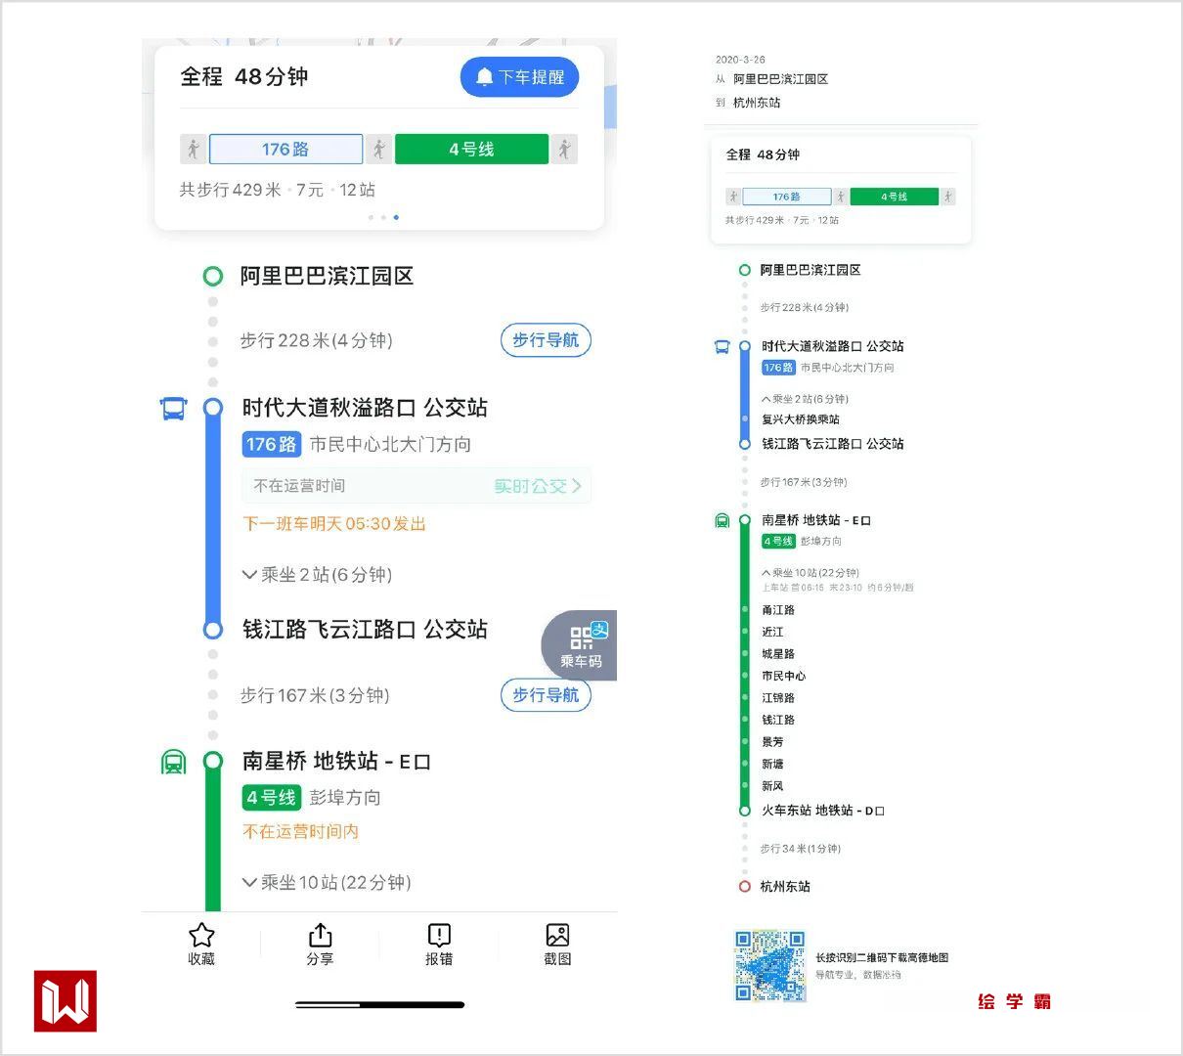The width and height of the screenshot is (1183, 1056).
Task: Click the green metro icon in phone view
Action: click(173, 762)
